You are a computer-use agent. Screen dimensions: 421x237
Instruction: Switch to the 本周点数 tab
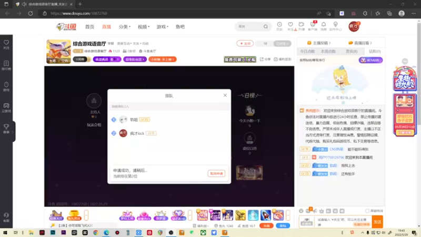tap(328, 51)
